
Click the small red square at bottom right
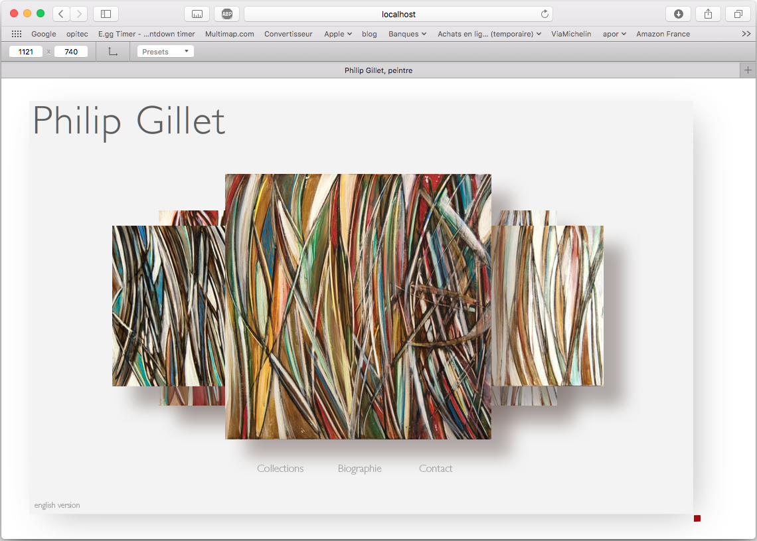click(697, 518)
